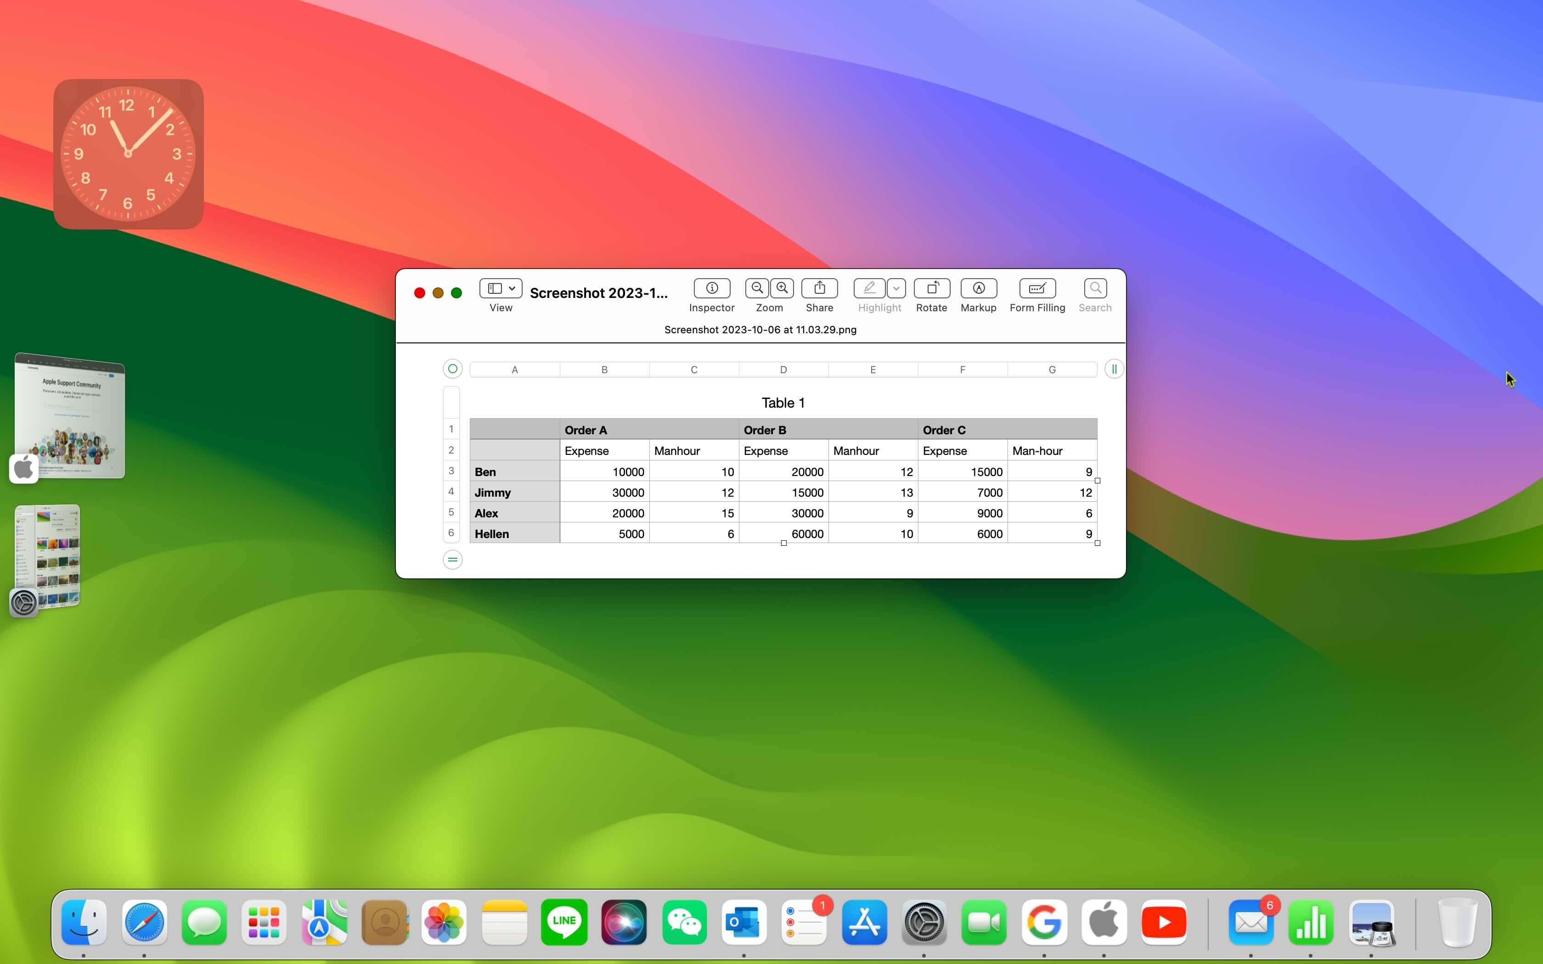1543x964 pixels.
Task: Click the Screenshot 2023-1... window title
Action: tap(599, 293)
